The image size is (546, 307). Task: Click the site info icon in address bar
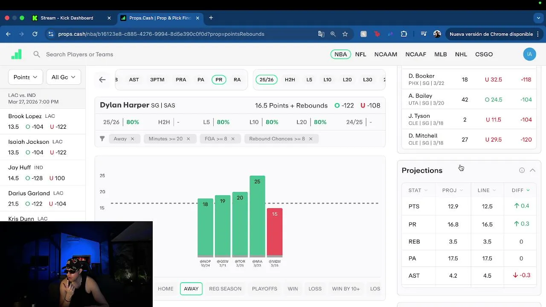click(51, 34)
